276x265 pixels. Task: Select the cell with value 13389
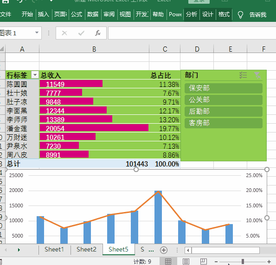[94, 119]
